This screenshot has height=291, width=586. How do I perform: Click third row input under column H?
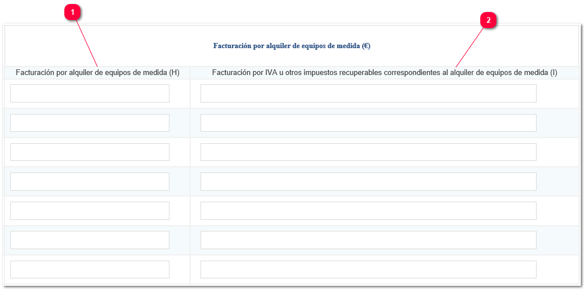[x=90, y=152]
